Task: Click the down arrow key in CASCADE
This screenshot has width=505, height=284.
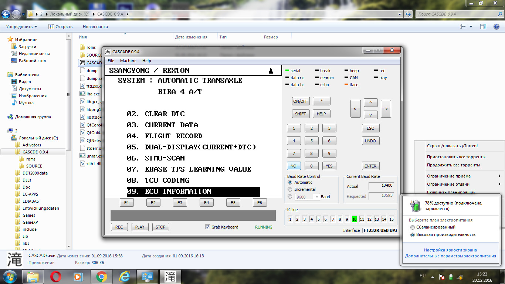Action: (x=370, y=115)
